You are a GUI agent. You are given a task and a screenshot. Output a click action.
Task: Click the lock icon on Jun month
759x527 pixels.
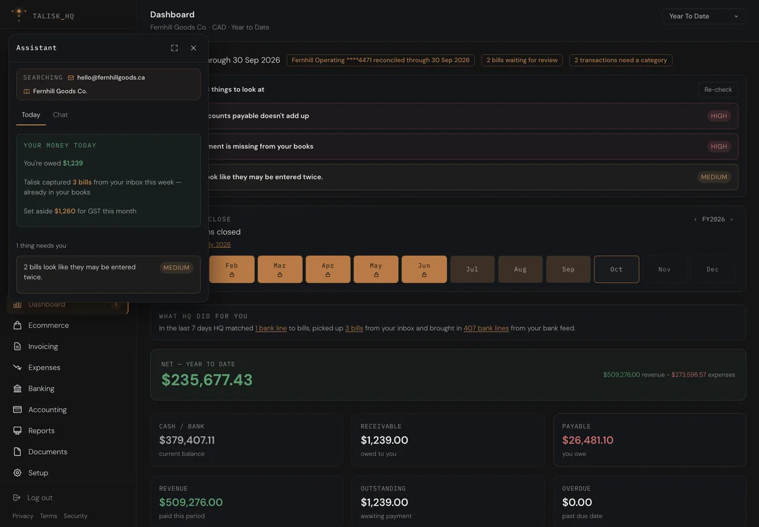[424, 275]
